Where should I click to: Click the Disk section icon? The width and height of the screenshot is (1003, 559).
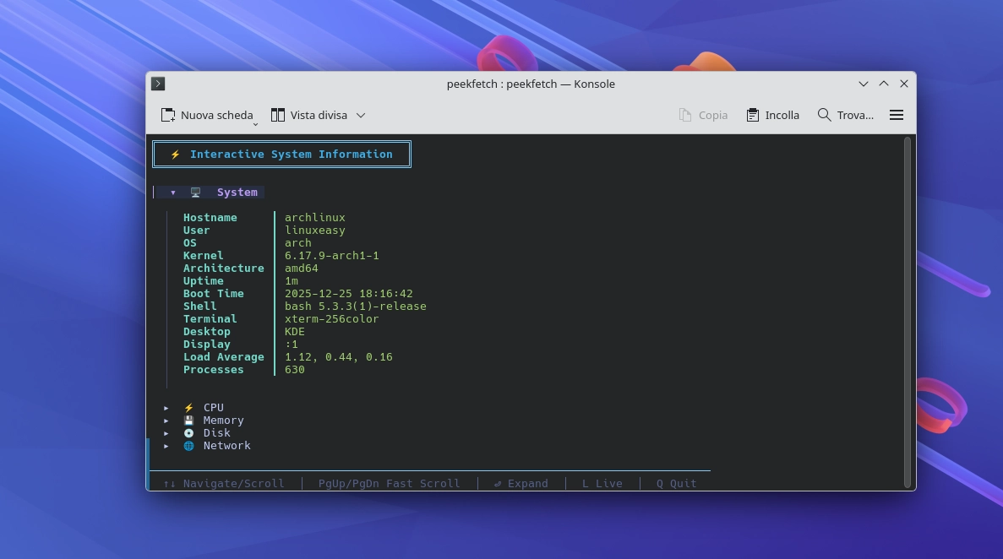[188, 432]
